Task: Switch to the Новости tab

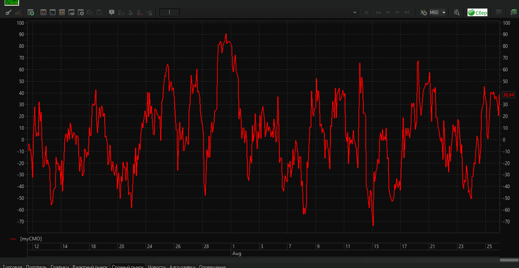Action: tap(157, 266)
